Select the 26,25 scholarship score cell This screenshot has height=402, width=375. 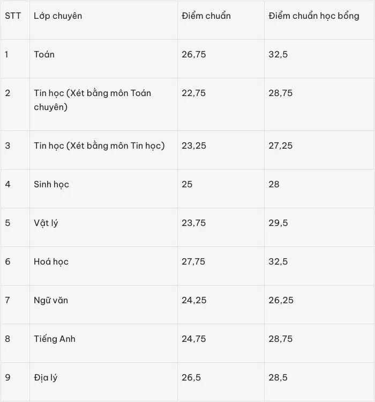pos(319,304)
